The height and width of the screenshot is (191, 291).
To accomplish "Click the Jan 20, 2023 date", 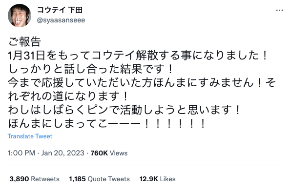I will (x=62, y=153).
